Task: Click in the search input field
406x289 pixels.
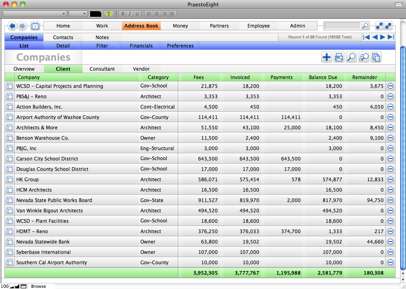Action: (342, 26)
